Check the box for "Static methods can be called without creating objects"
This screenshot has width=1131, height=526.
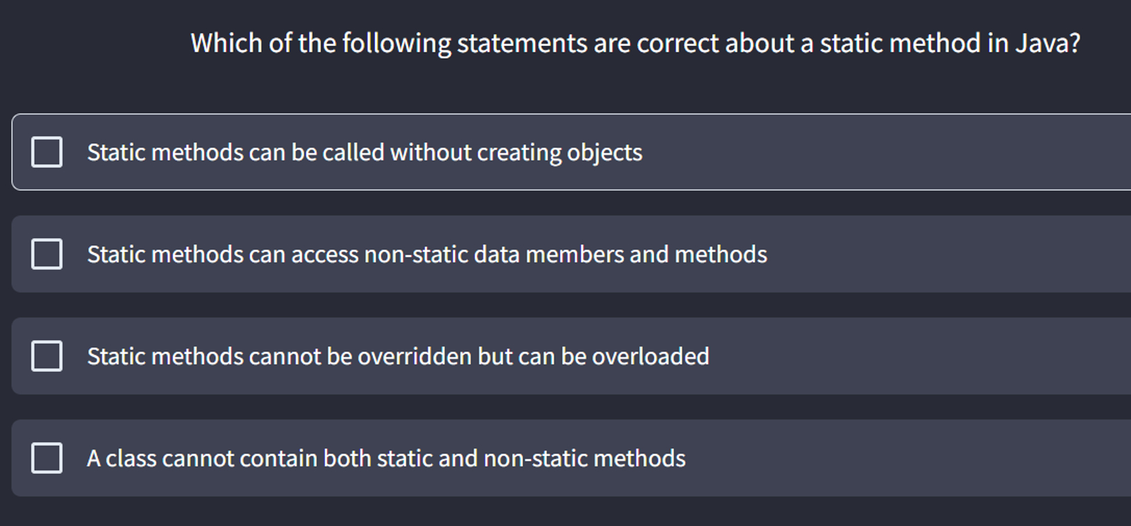pos(46,151)
